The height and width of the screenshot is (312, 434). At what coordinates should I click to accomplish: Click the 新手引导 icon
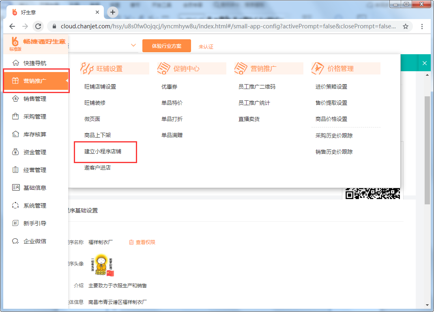(x=15, y=223)
